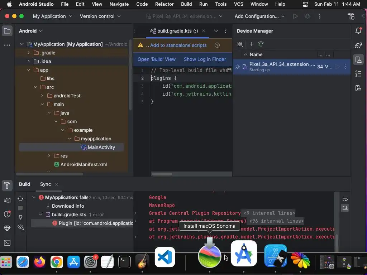Collapse the app folder

pos(29,70)
